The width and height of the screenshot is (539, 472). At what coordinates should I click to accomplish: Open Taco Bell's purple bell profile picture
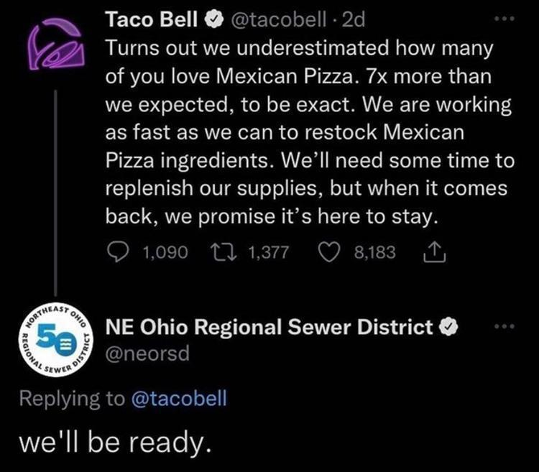[51, 53]
